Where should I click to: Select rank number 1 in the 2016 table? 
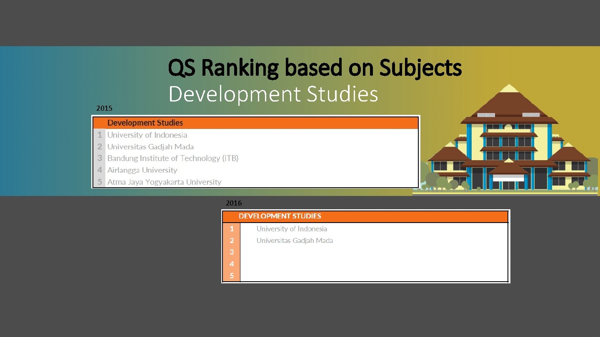pos(232,228)
